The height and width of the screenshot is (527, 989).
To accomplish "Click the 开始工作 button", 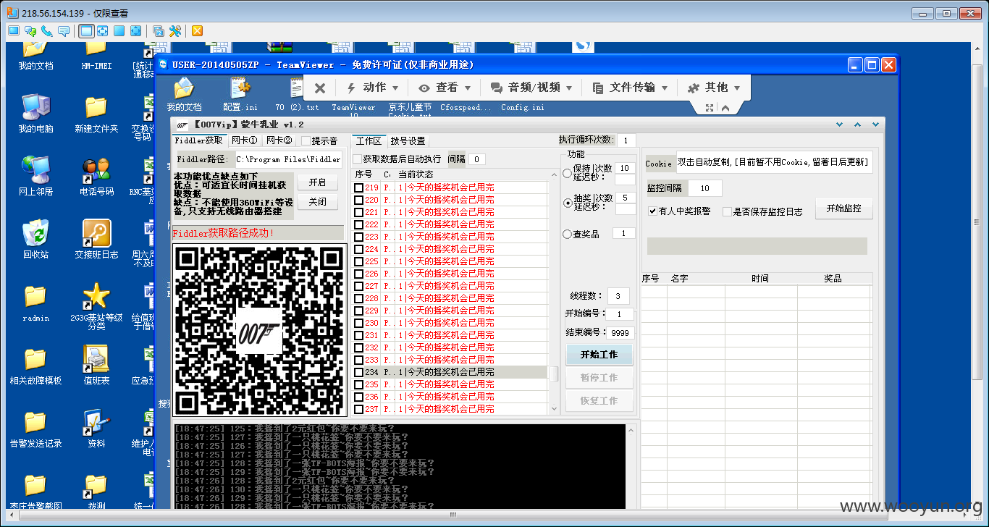I will [599, 355].
